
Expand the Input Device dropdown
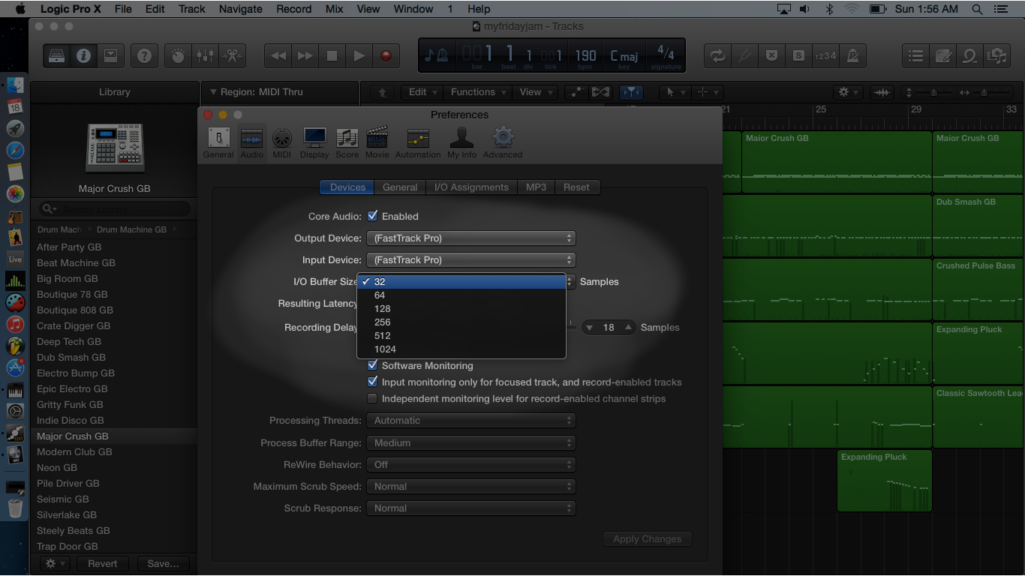coord(470,260)
